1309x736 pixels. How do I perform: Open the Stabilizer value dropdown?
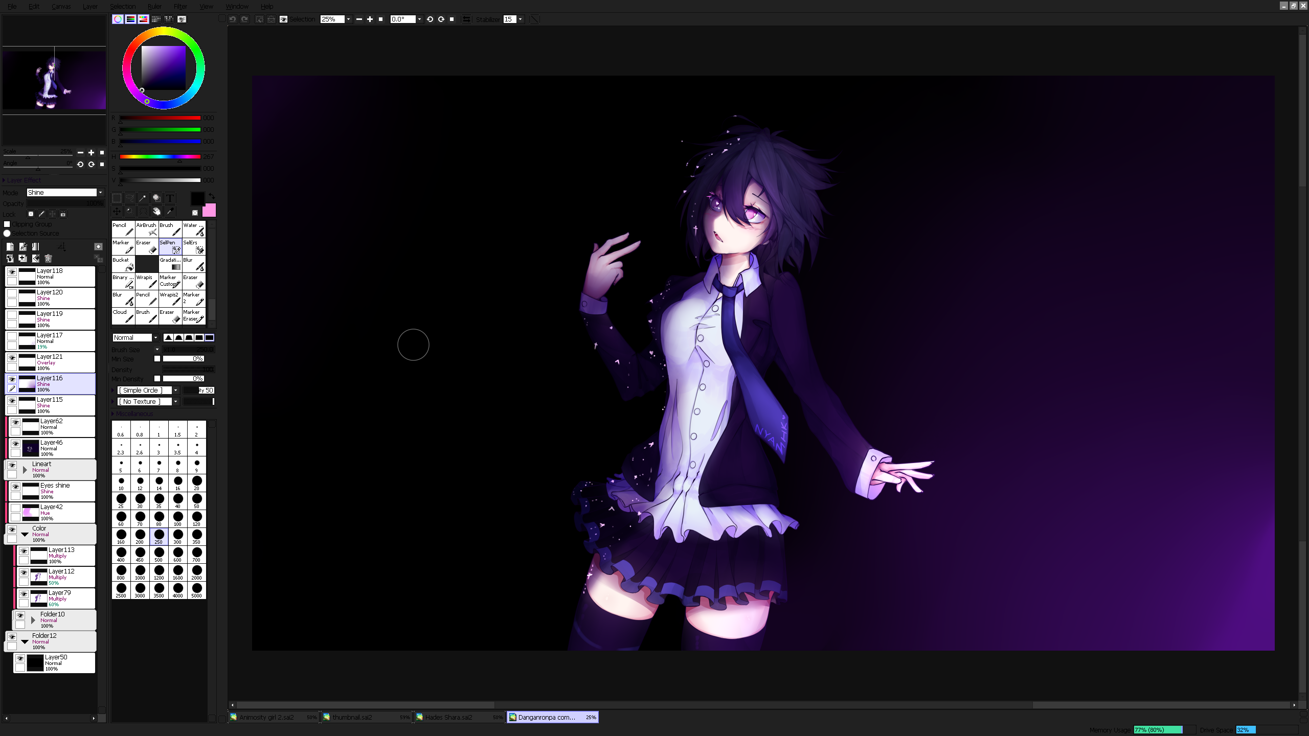(x=520, y=19)
